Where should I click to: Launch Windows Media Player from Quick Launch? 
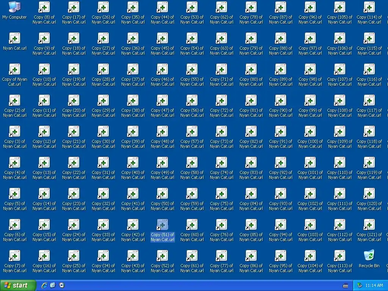[62, 285]
